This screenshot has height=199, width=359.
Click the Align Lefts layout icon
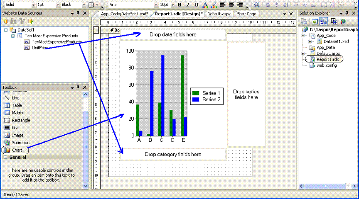268,5
